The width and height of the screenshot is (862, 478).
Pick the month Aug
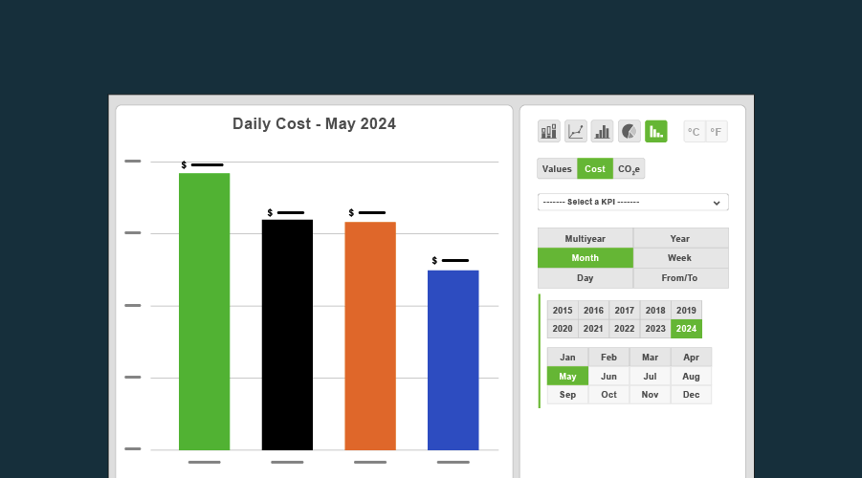tap(691, 377)
